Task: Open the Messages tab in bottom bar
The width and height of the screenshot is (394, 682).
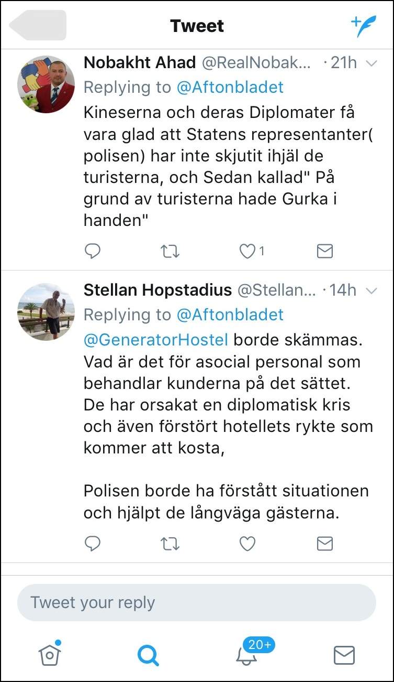Action: (x=344, y=655)
